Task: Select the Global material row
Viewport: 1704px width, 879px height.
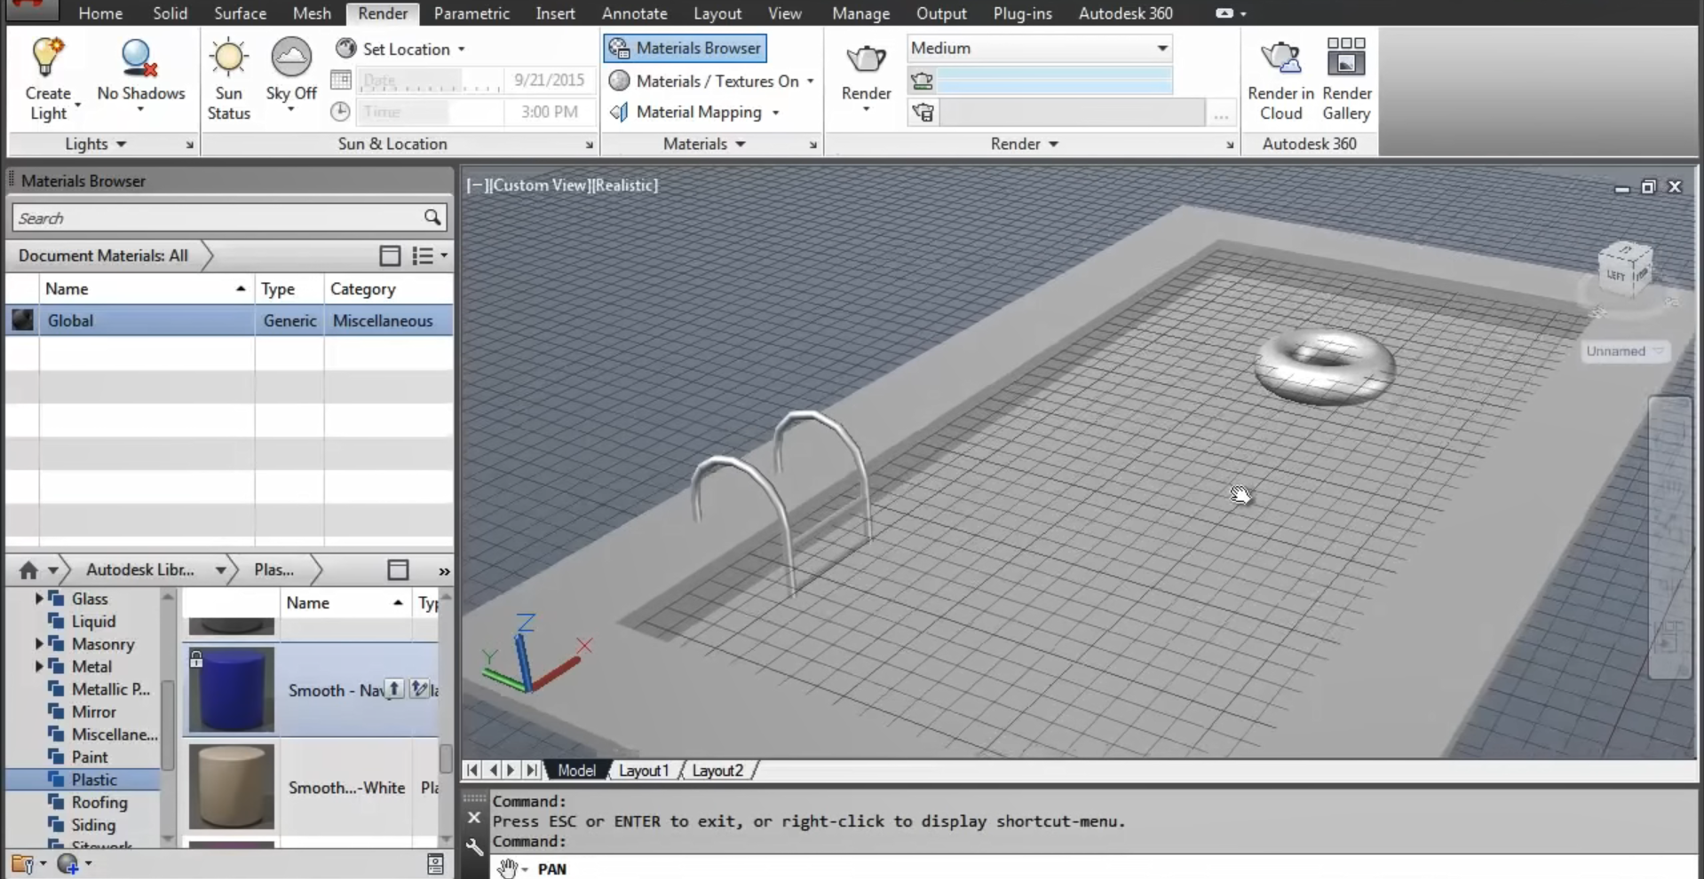Action: pos(229,320)
